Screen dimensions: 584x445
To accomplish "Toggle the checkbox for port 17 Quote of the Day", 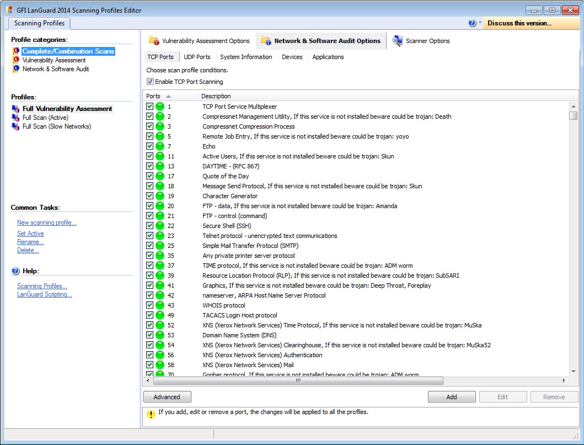I will [x=150, y=176].
